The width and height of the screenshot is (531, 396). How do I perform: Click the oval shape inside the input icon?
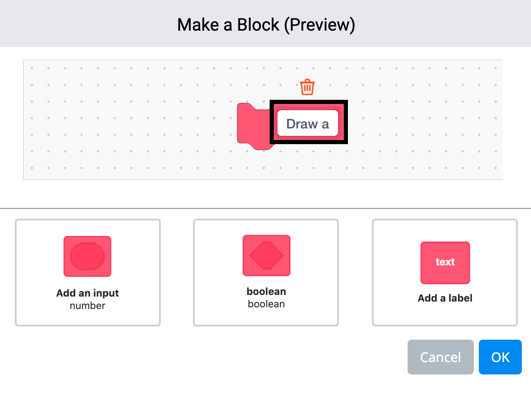pyautogui.click(x=87, y=256)
